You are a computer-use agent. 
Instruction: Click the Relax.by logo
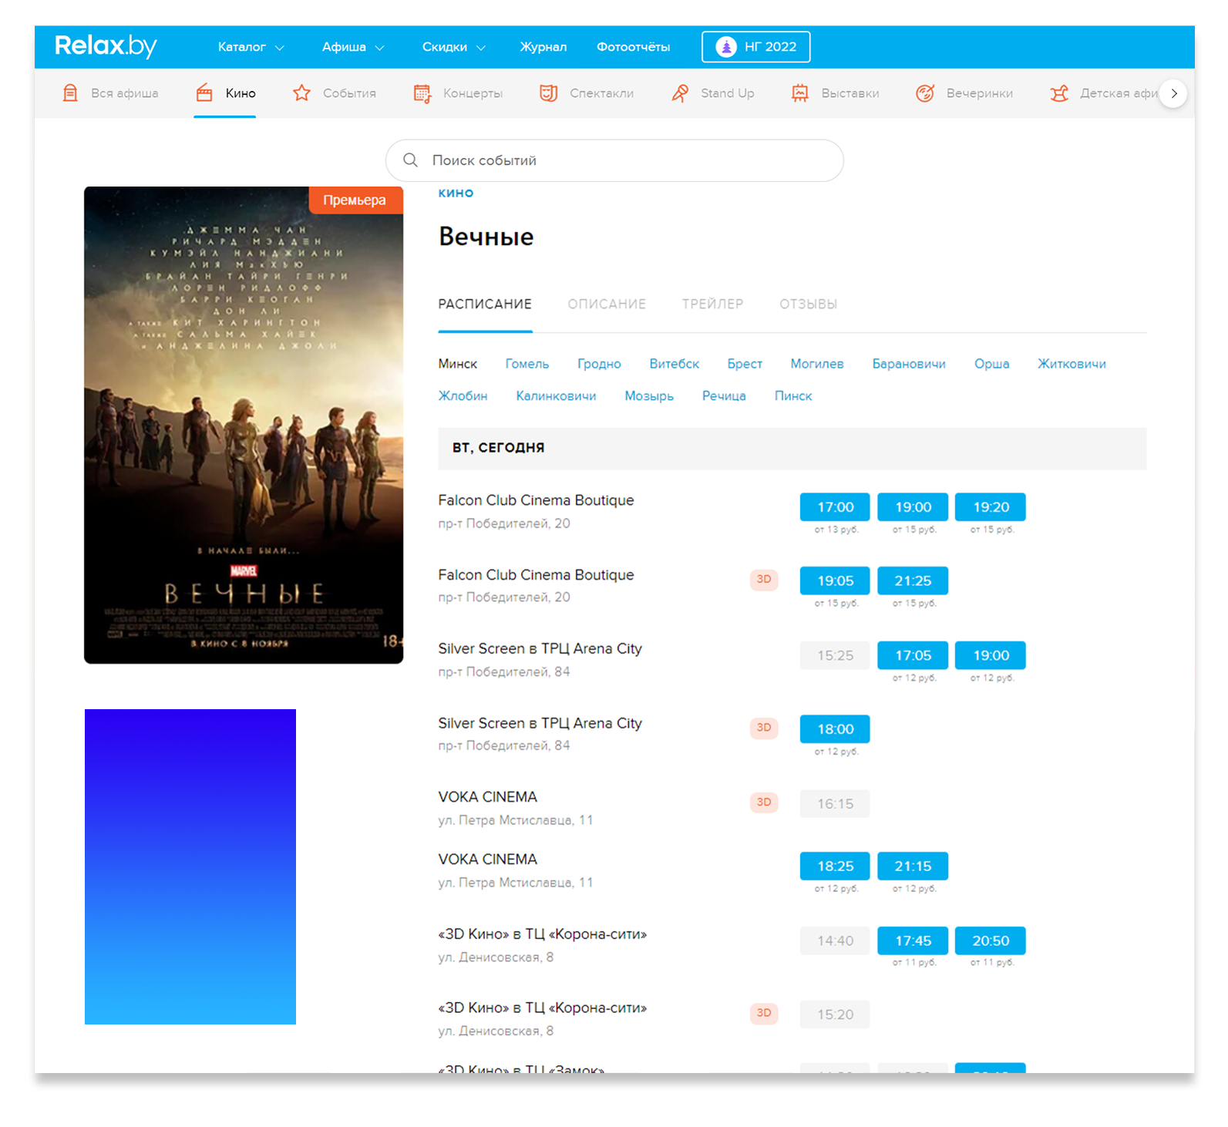pyautogui.click(x=106, y=46)
